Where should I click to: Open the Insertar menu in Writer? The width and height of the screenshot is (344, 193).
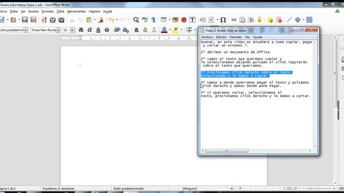tap(33, 11)
